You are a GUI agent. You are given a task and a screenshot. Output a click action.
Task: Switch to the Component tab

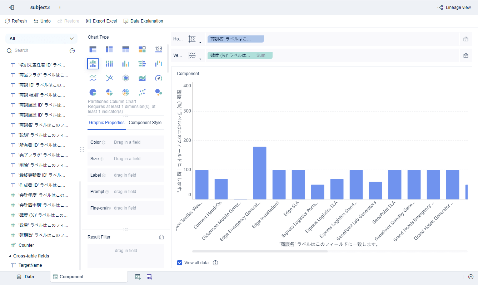click(89, 277)
